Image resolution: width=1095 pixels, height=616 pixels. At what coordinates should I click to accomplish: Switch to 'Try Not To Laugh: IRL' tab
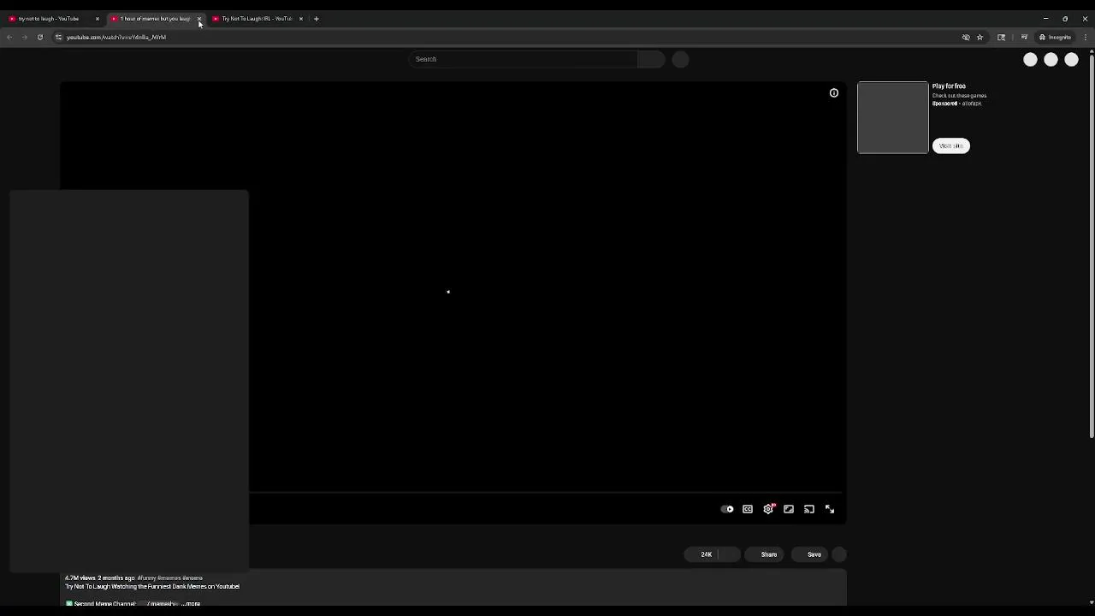(257, 19)
